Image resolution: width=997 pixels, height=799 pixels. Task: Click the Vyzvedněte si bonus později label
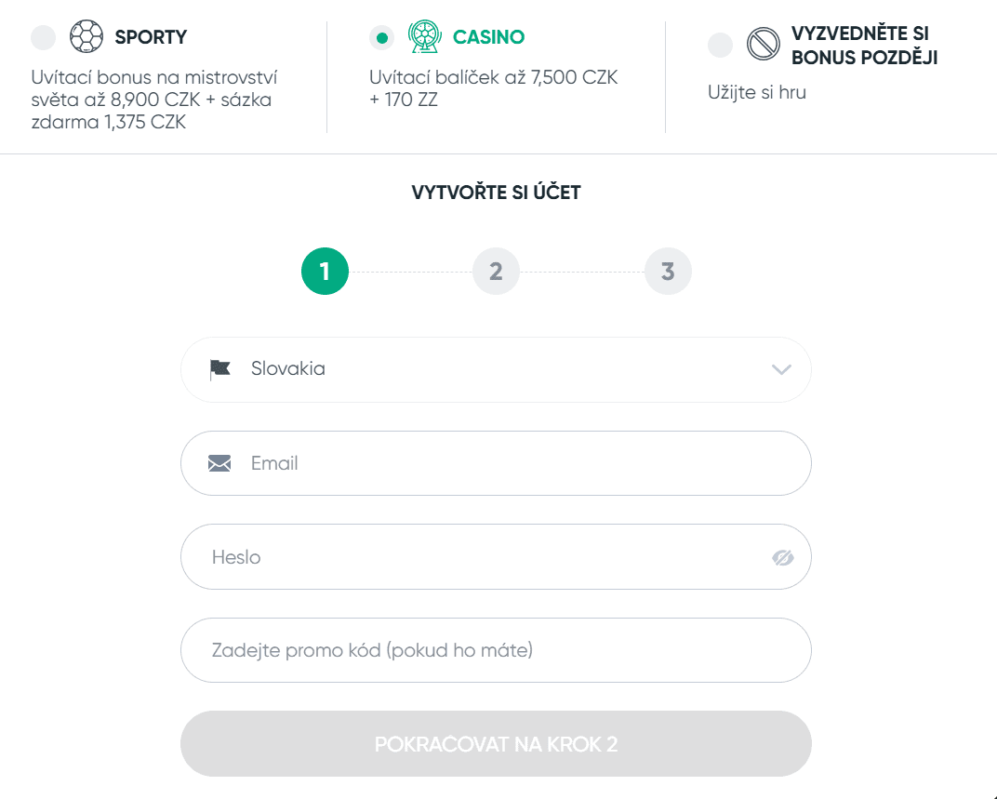tap(864, 46)
